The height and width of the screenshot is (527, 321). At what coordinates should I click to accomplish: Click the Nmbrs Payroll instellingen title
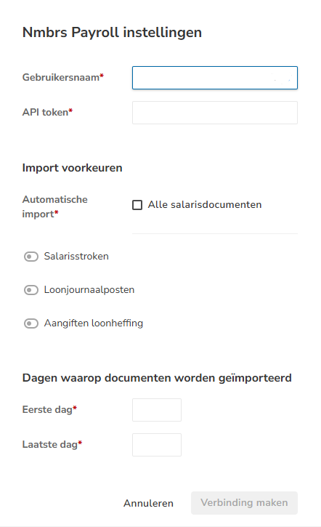pyautogui.click(x=112, y=33)
